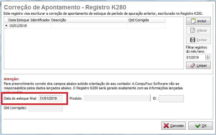Click the Excluir trash icon
The height and width of the screenshot is (135, 216).
point(193,40)
